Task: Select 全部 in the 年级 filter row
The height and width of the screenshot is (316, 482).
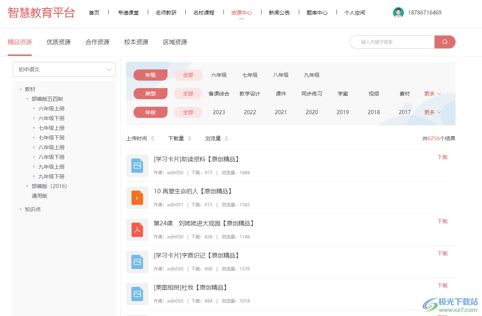Action: coord(188,75)
